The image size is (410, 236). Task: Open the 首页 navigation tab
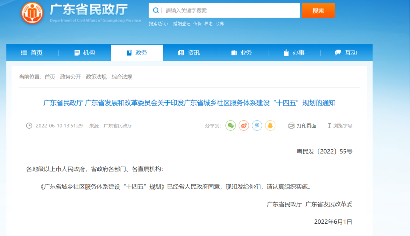32,52
